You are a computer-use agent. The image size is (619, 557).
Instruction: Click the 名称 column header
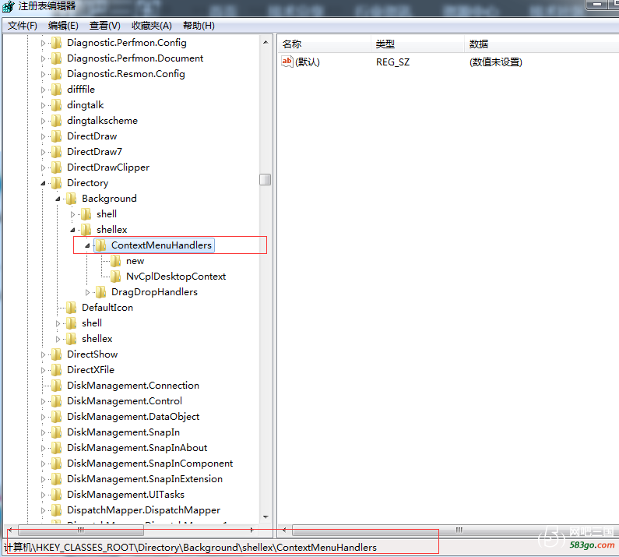tap(292, 44)
